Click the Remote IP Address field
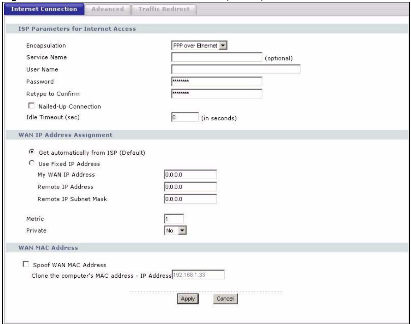The width and height of the screenshot is (411, 324). [191, 187]
